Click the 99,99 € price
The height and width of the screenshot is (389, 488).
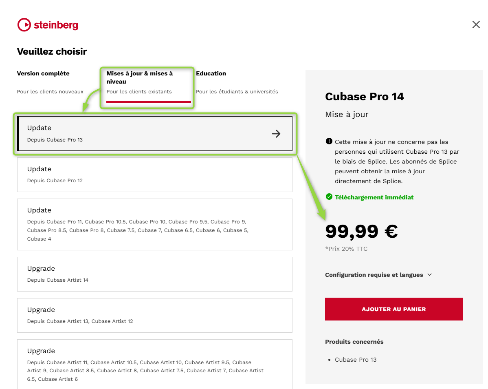tap(361, 232)
